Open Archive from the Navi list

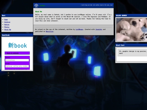coord(7,22)
